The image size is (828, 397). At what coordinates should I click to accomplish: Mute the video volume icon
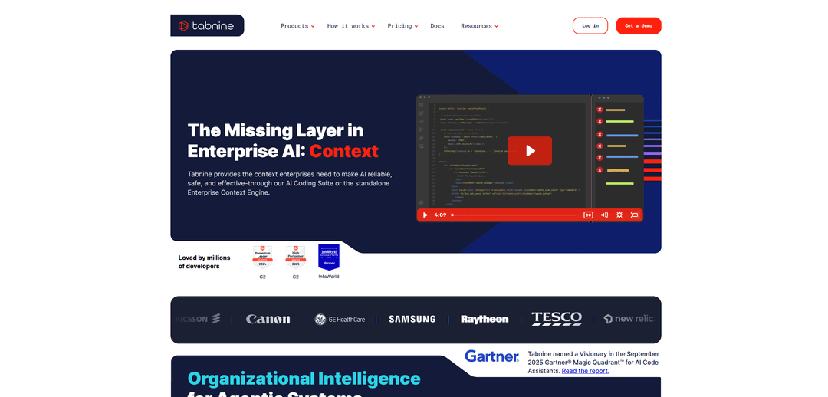coord(604,215)
